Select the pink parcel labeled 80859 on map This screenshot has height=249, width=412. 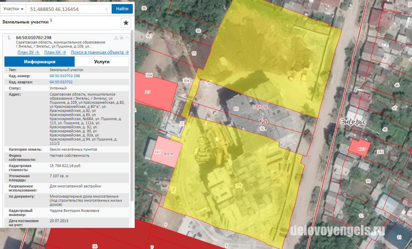[x=167, y=152]
